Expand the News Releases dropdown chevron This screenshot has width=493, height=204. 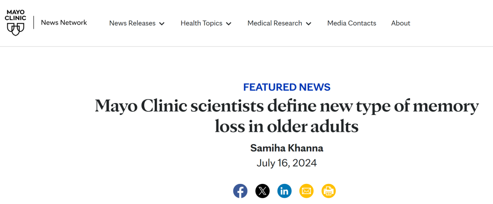pos(162,24)
